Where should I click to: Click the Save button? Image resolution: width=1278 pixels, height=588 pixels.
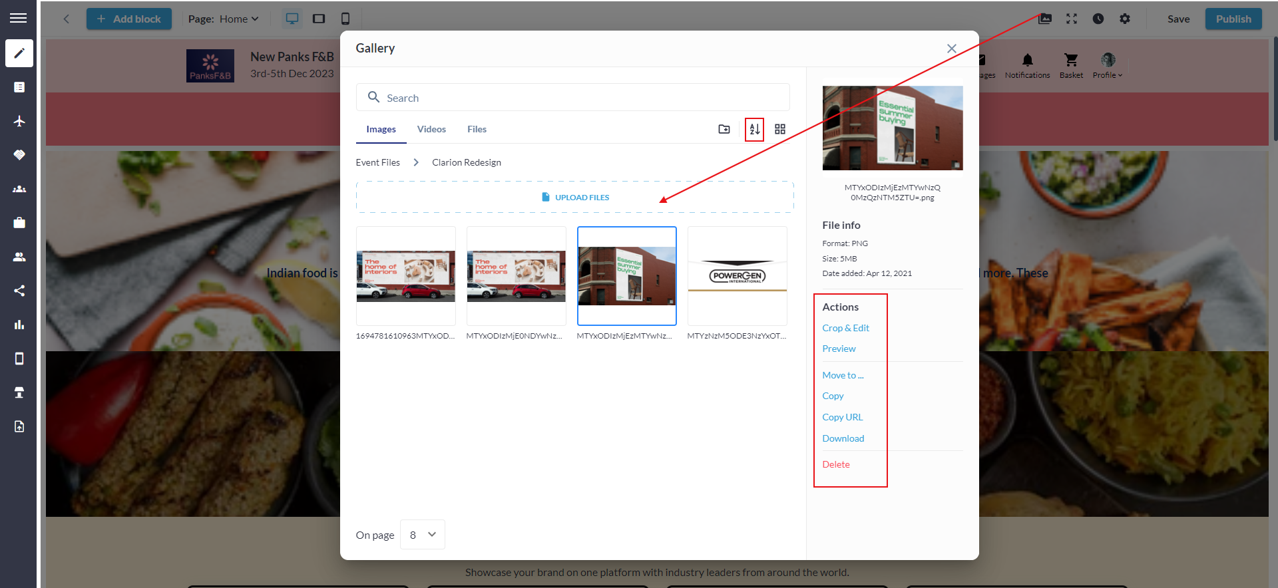(x=1178, y=19)
